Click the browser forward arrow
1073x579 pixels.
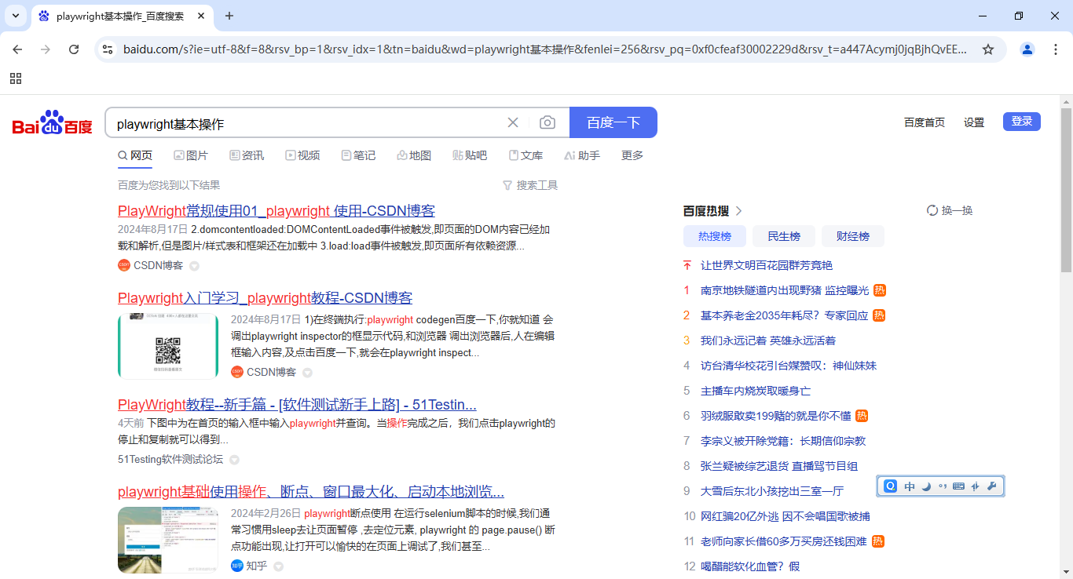click(x=46, y=49)
